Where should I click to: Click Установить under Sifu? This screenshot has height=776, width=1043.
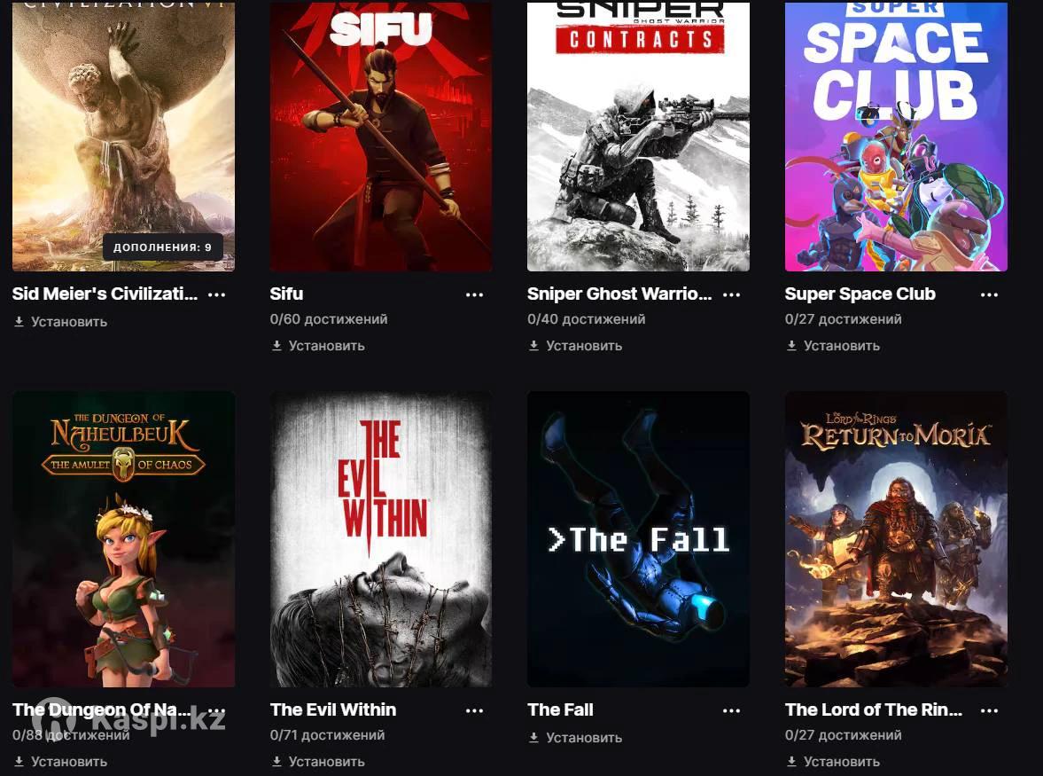coord(319,346)
